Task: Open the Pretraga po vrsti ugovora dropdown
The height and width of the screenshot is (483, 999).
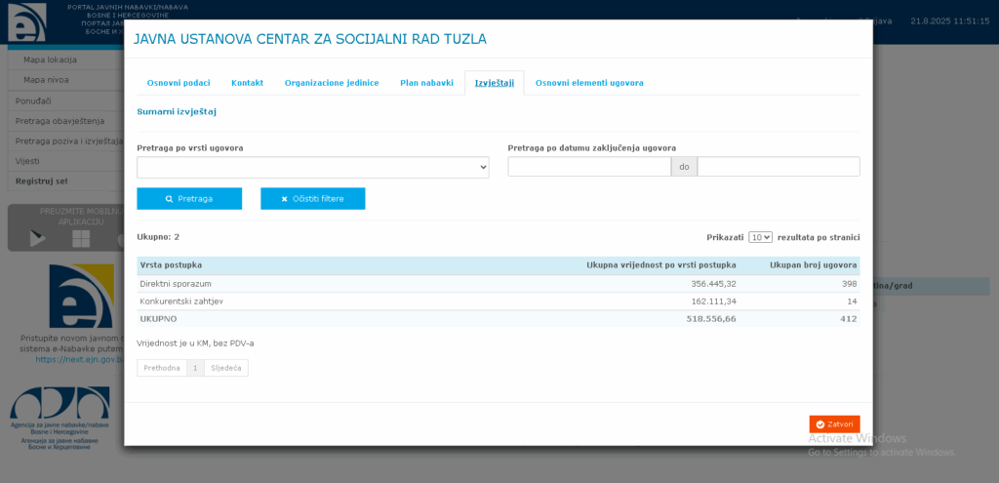Action: click(312, 168)
